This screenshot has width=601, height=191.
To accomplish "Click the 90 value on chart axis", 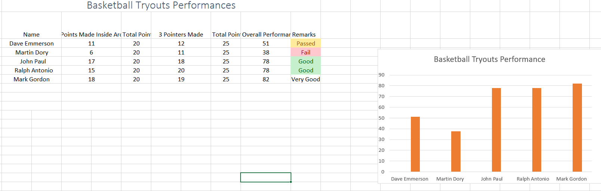I will pyautogui.click(x=381, y=75).
